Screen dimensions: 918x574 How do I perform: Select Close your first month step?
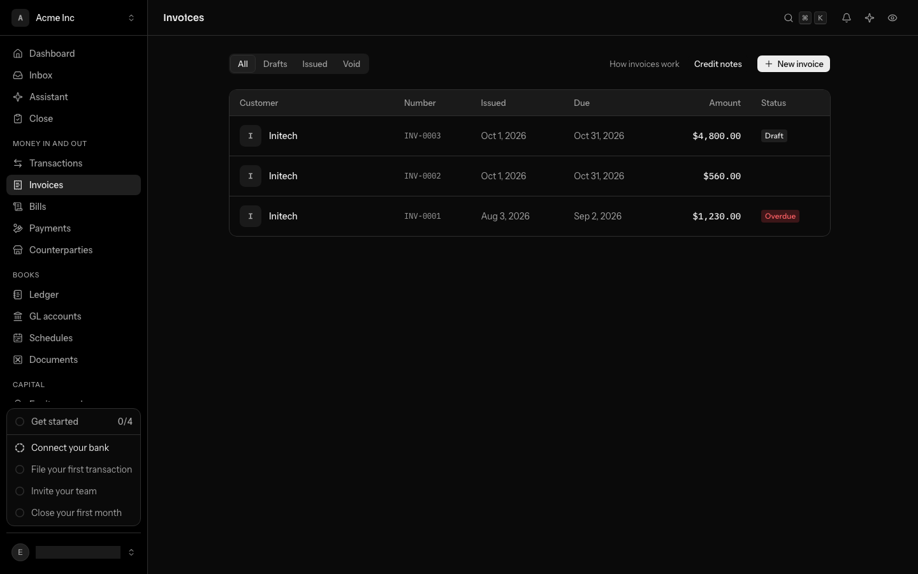[73, 513]
